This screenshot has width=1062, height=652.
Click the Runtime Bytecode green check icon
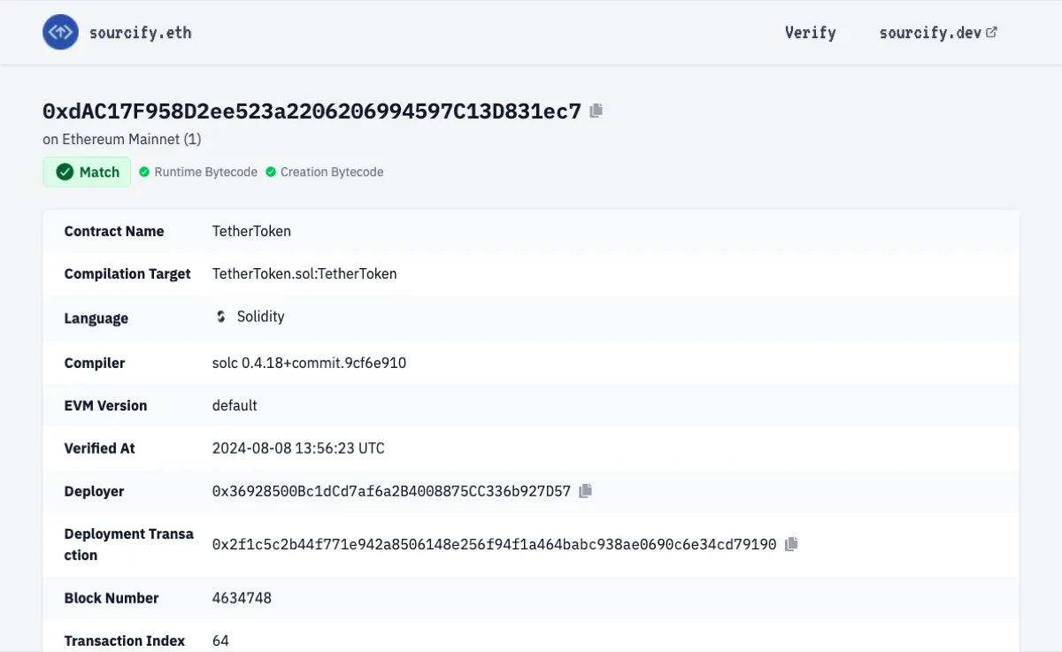click(x=144, y=172)
